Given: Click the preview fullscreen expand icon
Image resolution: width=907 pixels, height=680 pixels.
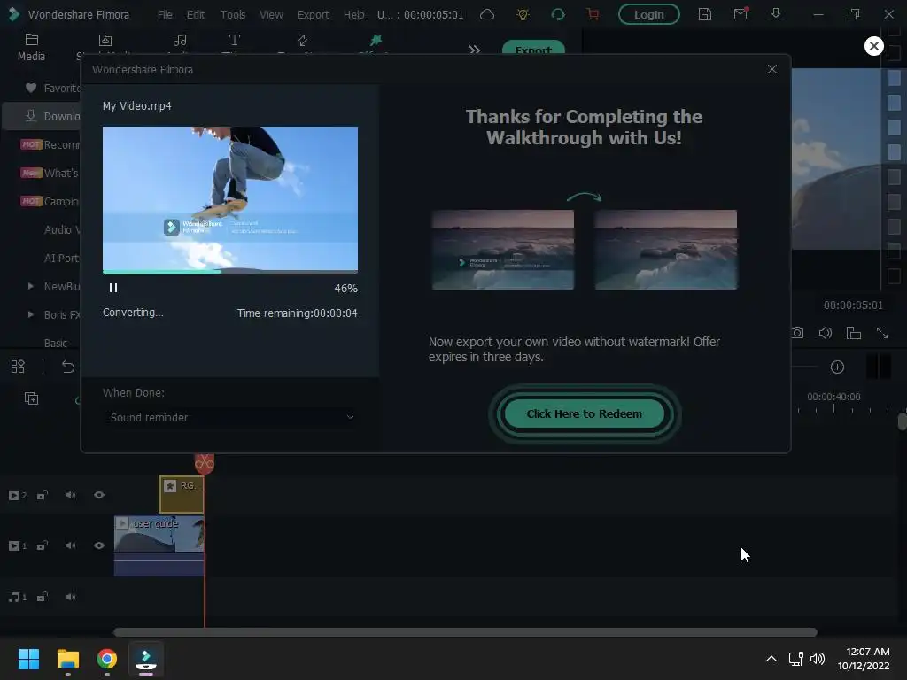Looking at the screenshot, I should tap(882, 333).
